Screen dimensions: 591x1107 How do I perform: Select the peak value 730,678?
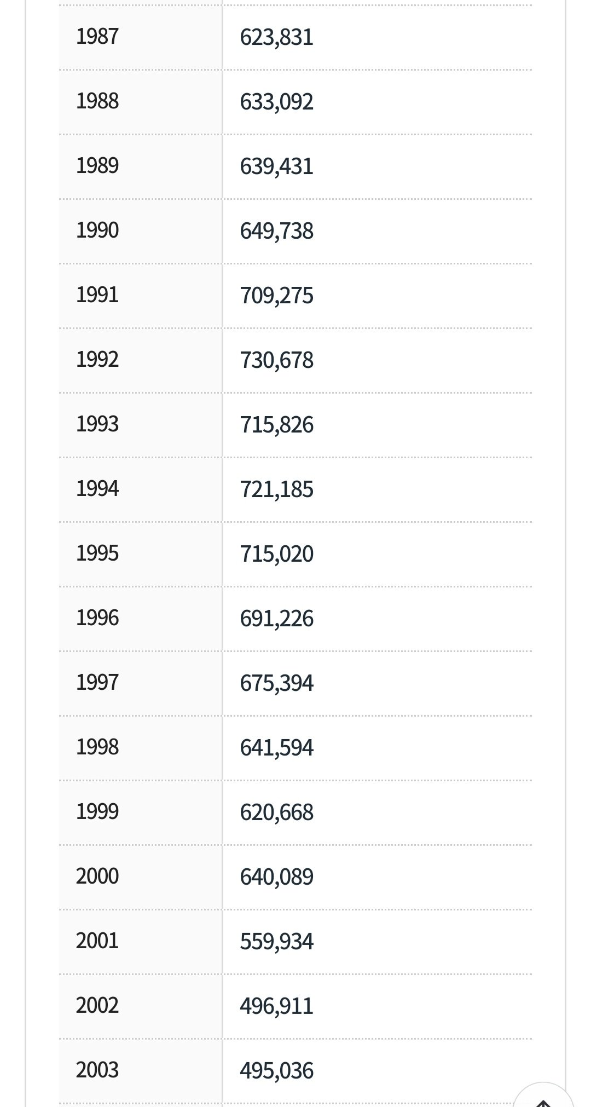276,360
